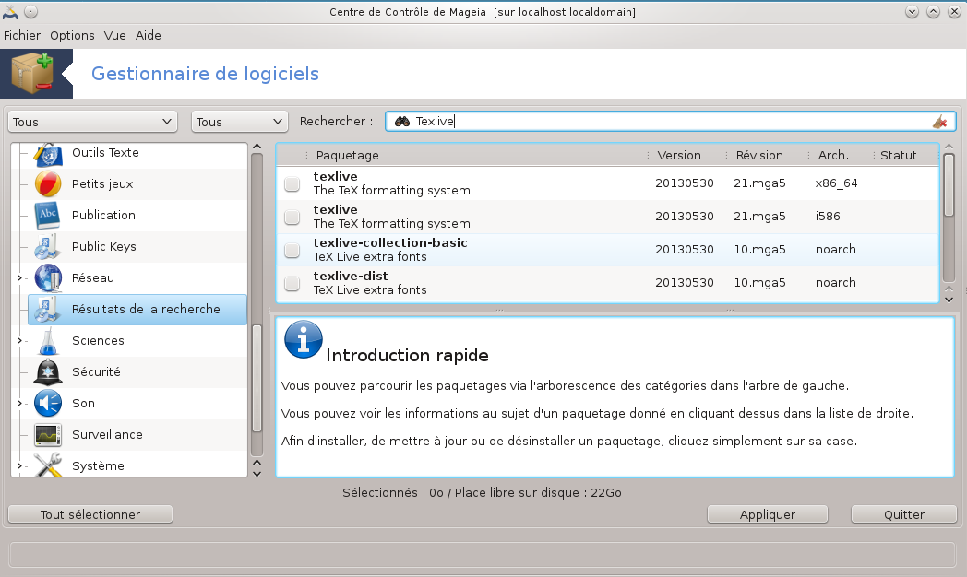Click the Appliquer button
Viewport: 967px width, 577px height.
click(767, 514)
